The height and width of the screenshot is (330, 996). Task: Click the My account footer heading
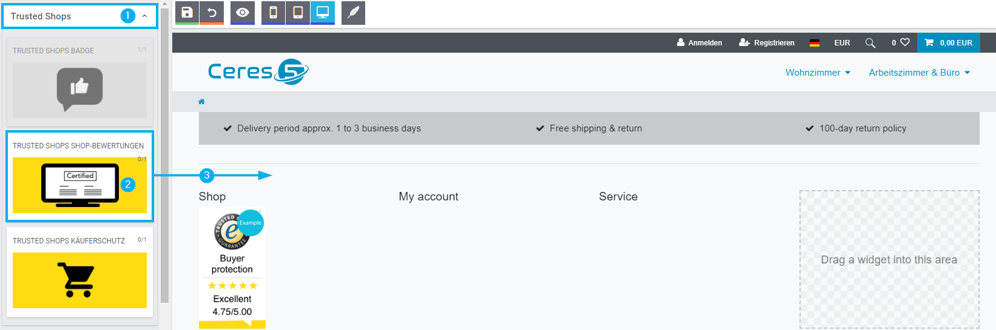click(428, 197)
